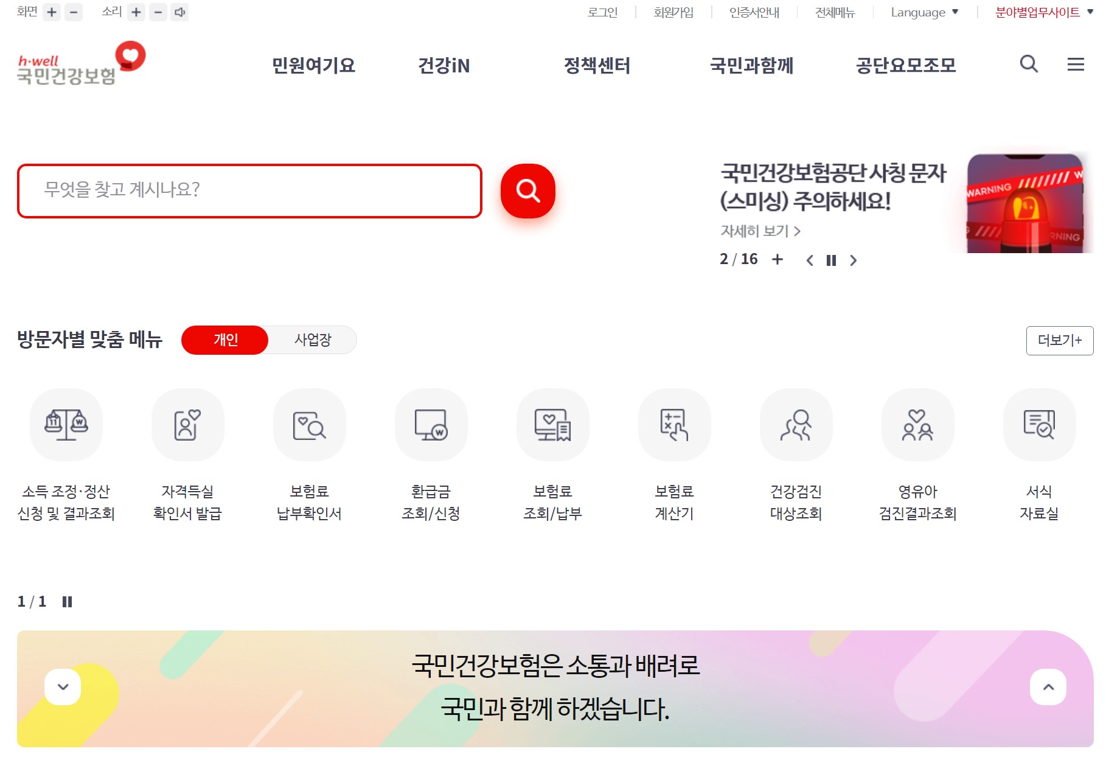1106x774 pixels.
Task: Click the 2 / 16 banner counter text
Action: click(x=739, y=259)
